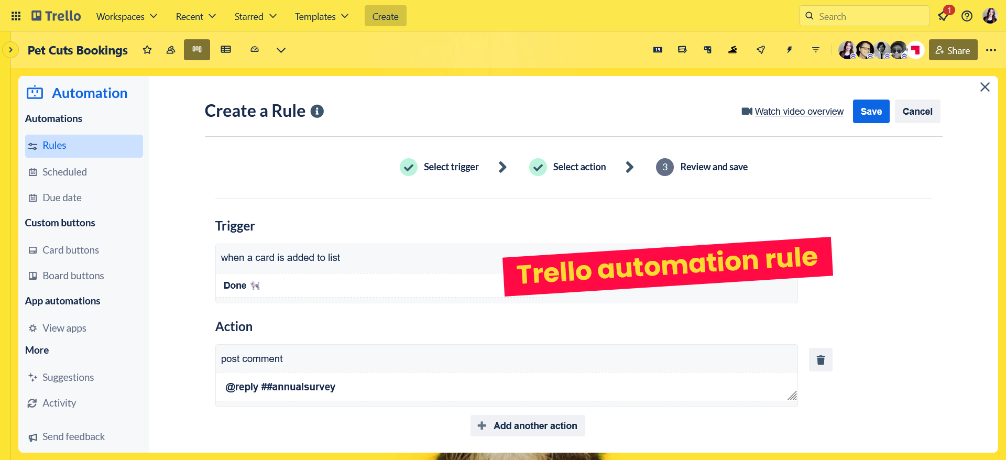Click the first member avatar, long-haired woman

click(847, 50)
